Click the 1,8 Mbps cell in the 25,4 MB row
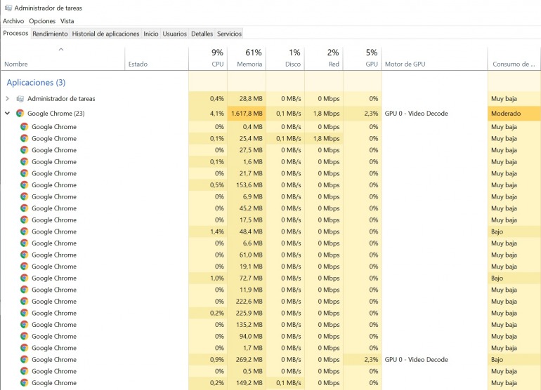 click(324, 138)
